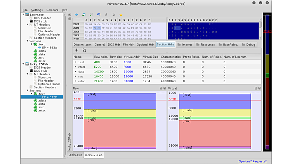Click the expand-view icon beside the plus button

click(84, 50)
